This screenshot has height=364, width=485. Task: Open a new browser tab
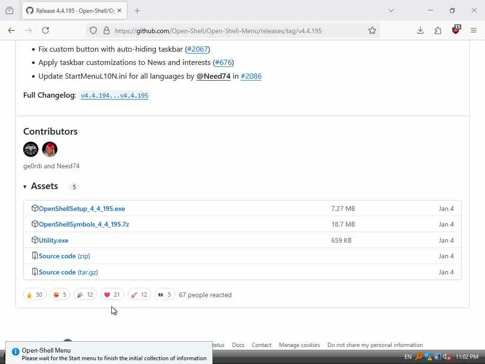click(x=137, y=11)
